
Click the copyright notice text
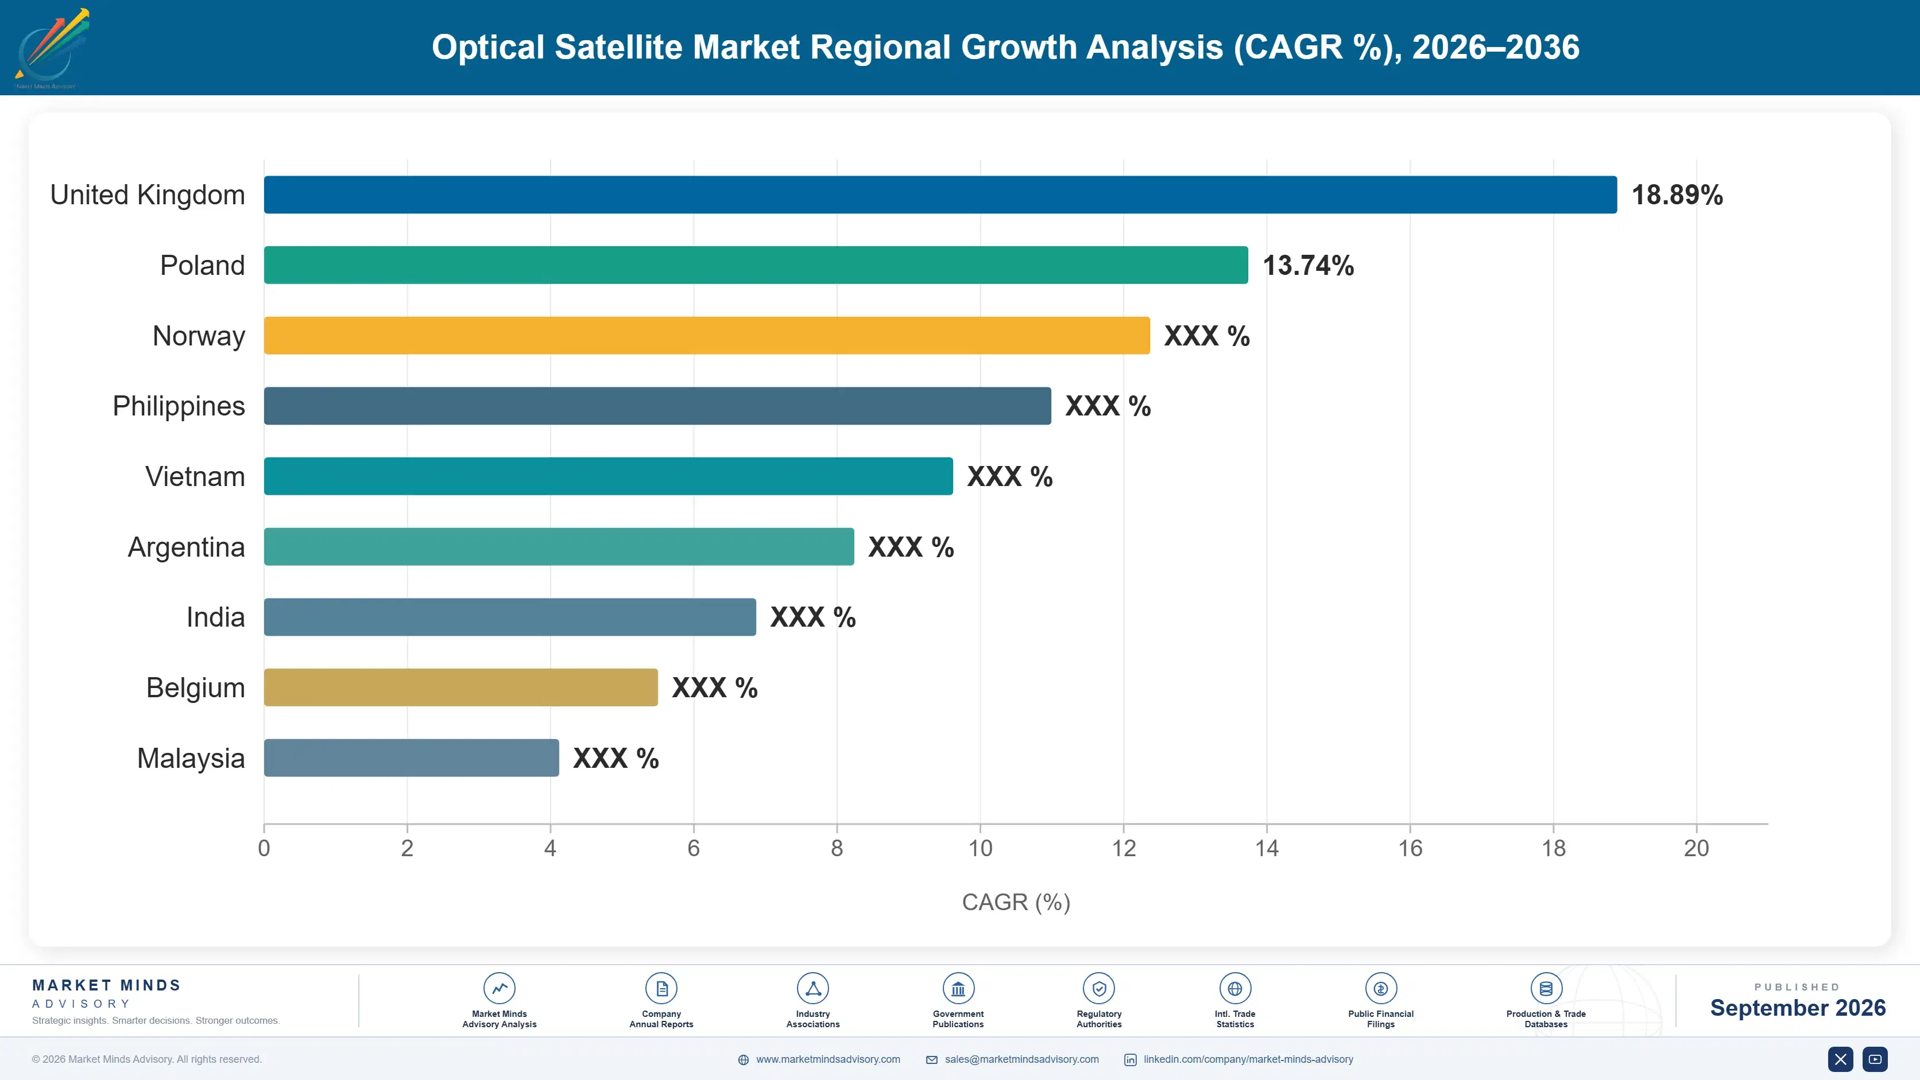coord(147,1059)
